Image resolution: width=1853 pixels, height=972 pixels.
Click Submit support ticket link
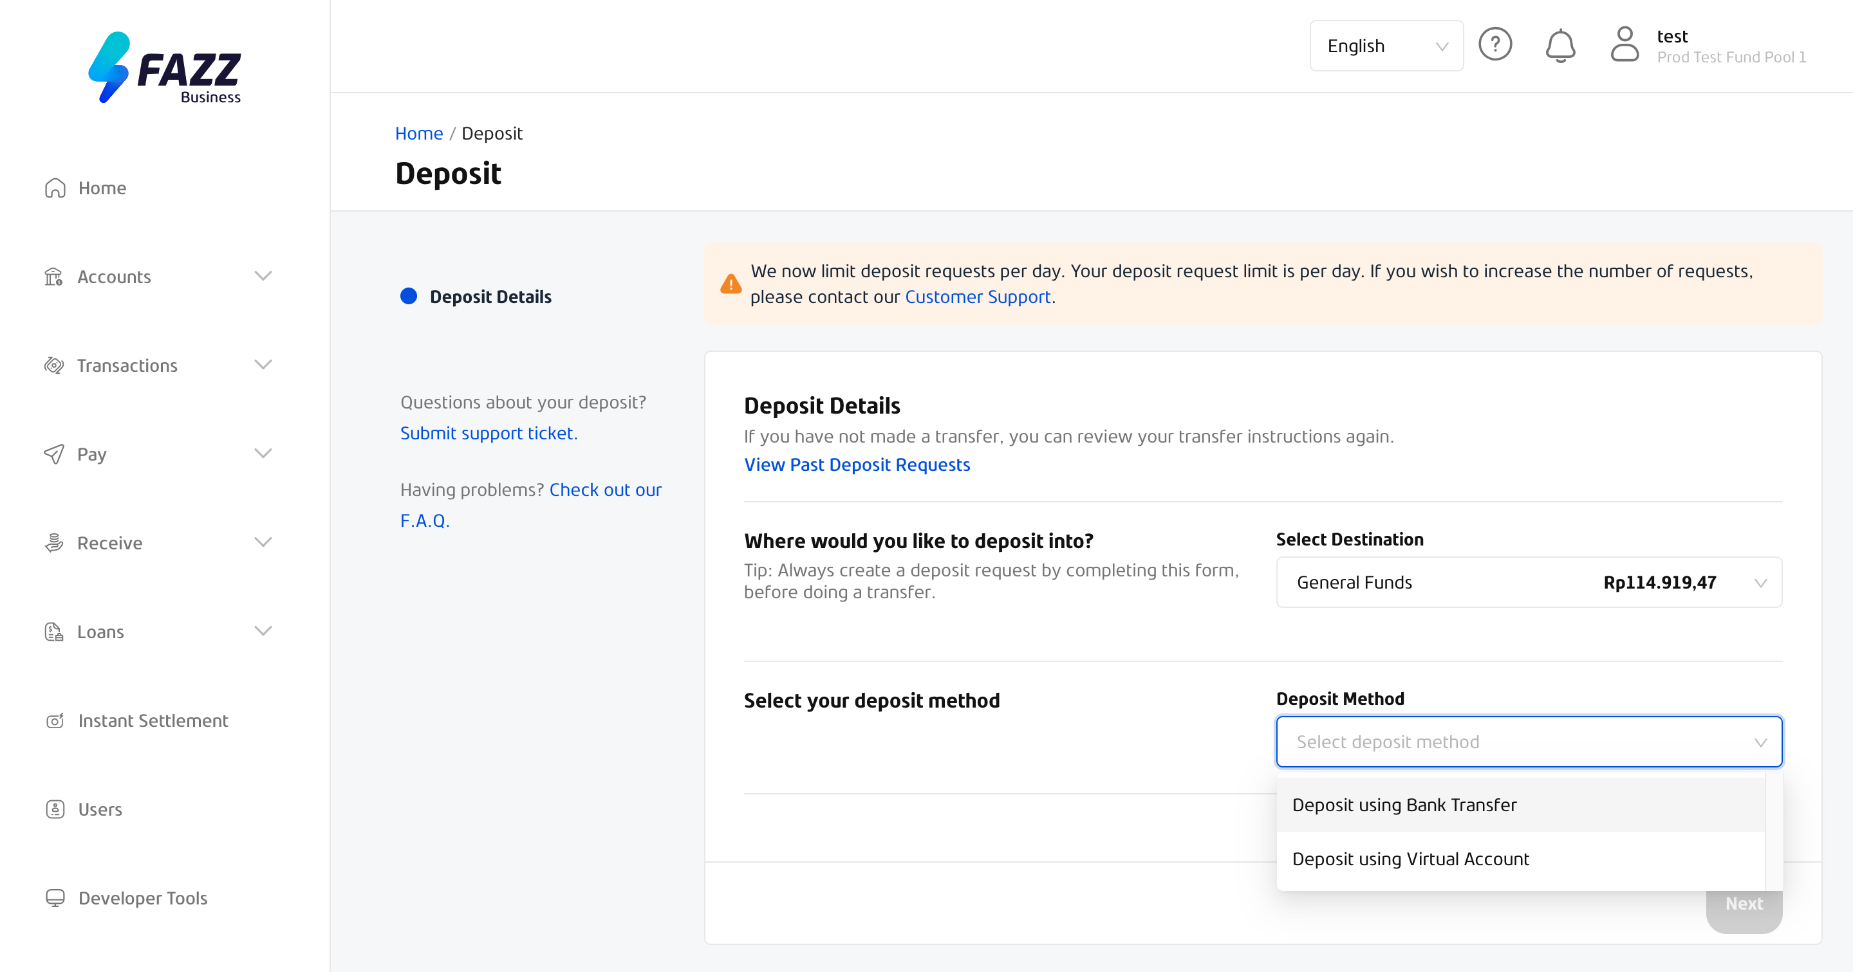click(x=489, y=434)
